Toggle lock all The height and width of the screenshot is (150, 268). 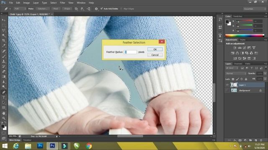246,79
